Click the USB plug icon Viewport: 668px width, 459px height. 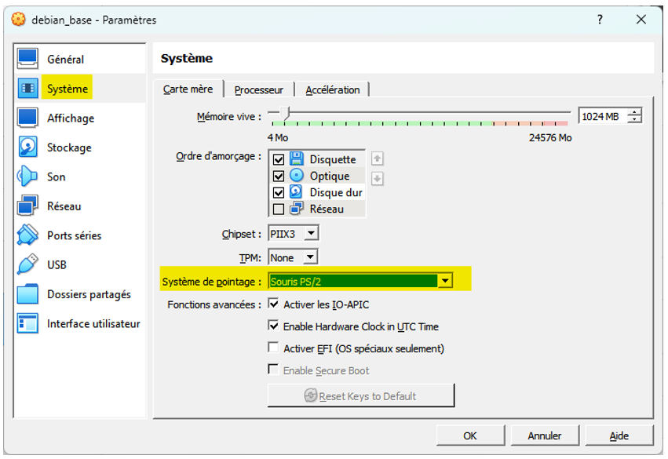click(27, 264)
